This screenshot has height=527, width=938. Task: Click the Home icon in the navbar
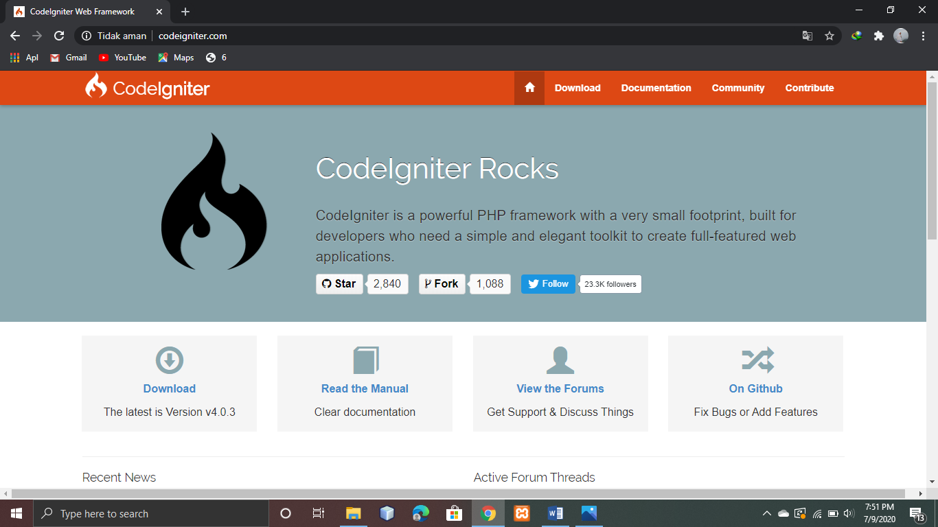pos(529,88)
